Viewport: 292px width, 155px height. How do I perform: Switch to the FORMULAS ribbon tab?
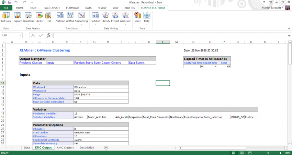(x=72, y=8)
